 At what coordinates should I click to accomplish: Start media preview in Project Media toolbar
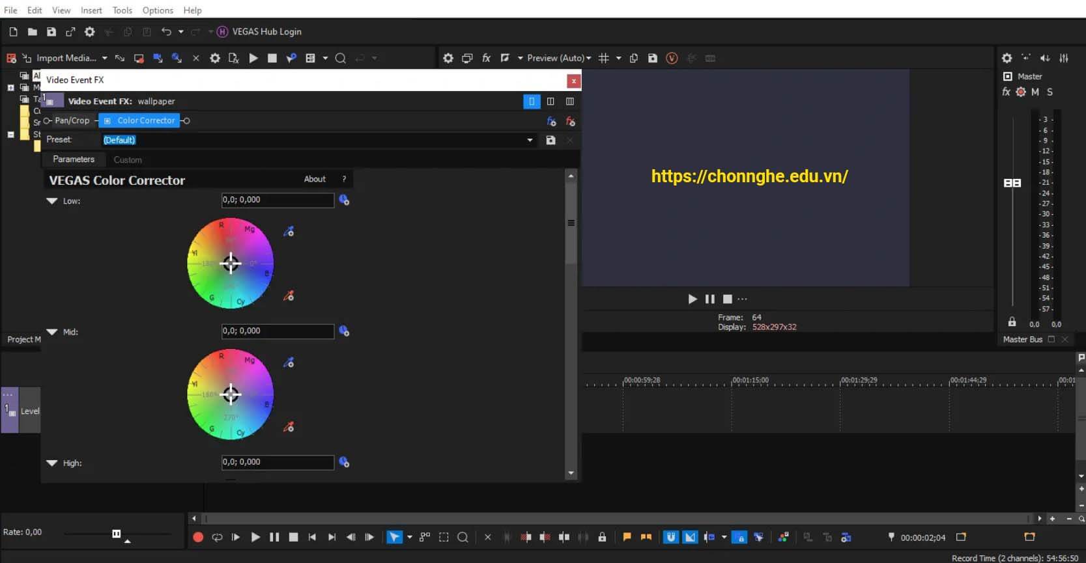pos(253,58)
